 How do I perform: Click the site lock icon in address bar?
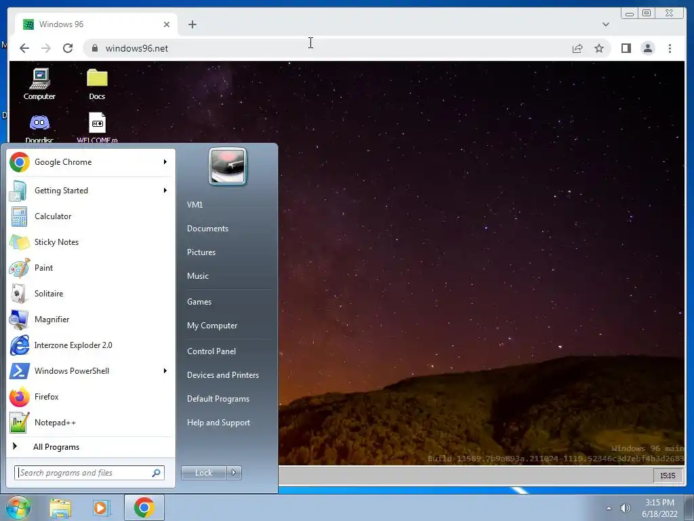(94, 48)
